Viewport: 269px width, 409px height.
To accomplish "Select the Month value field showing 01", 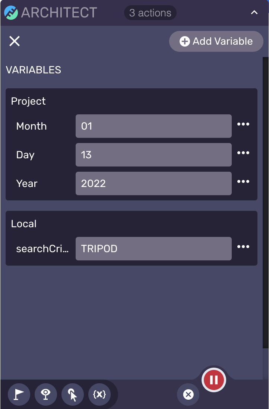I will pyautogui.click(x=154, y=126).
